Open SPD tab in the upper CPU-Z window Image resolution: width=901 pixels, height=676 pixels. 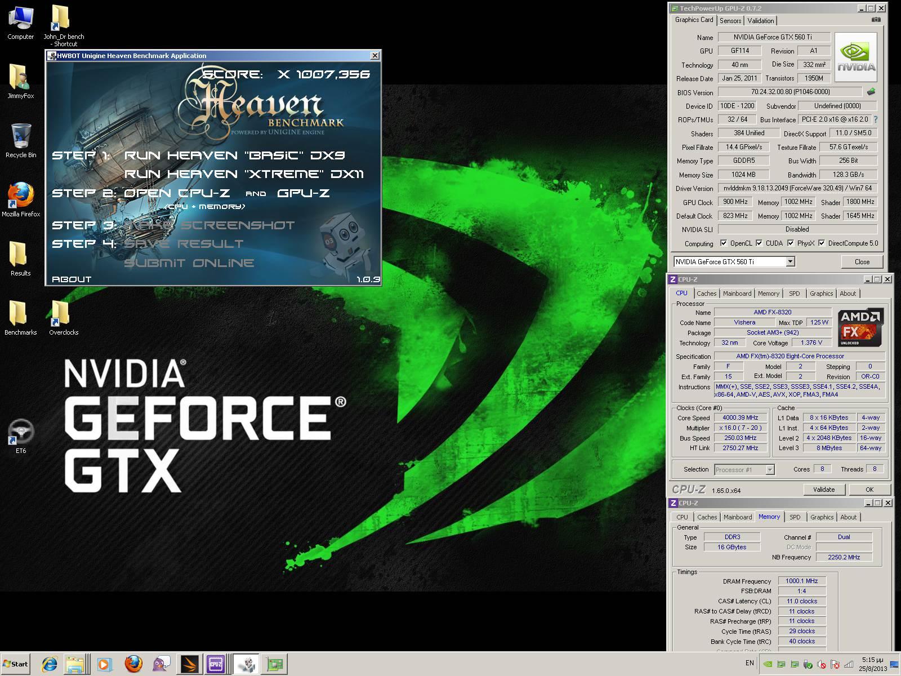coord(795,293)
